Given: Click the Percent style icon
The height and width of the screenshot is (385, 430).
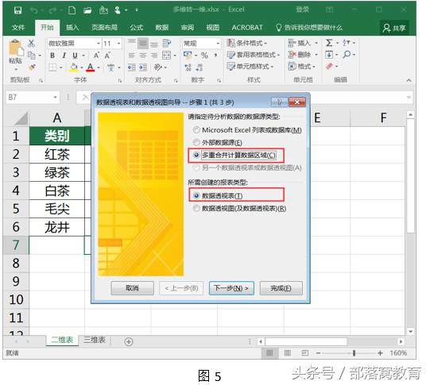Looking at the screenshot, I should pyautogui.click(x=204, y=56).
